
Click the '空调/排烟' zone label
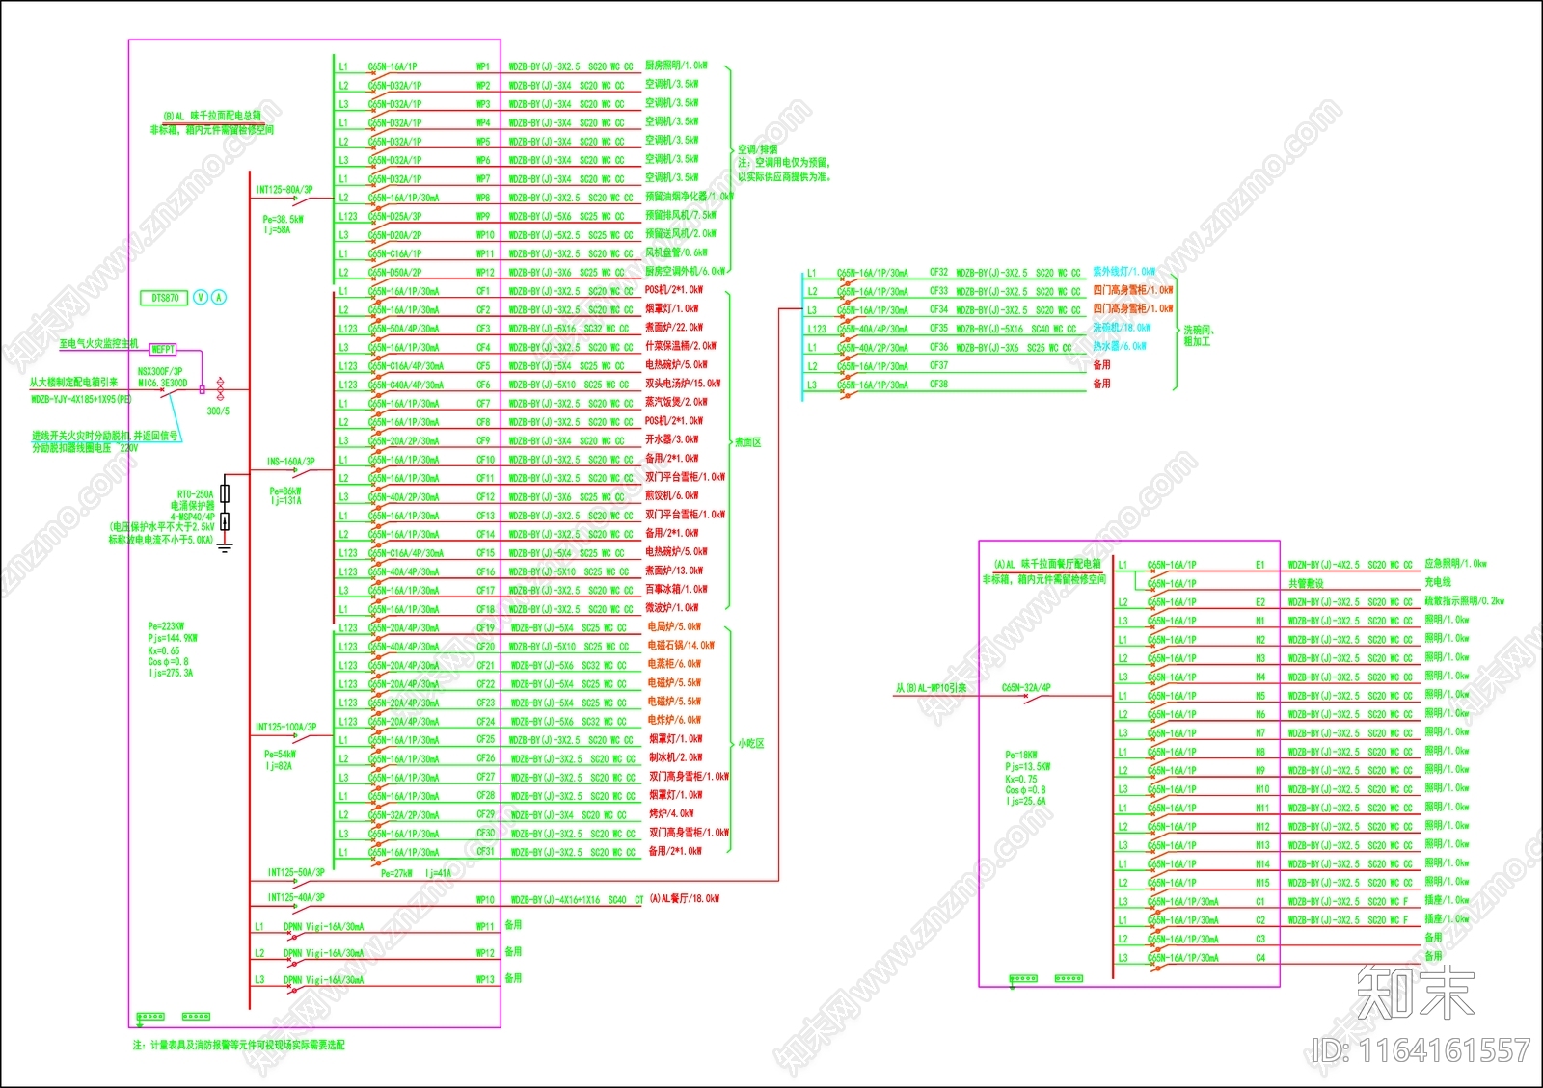(x=758, y=149)
